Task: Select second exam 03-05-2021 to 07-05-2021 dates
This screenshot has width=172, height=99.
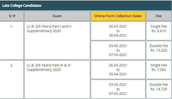Action: (118, 89)
